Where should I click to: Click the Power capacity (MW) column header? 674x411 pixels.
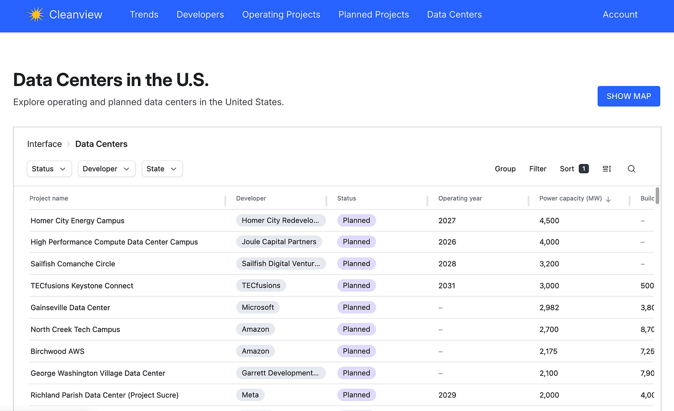[570, 198]
